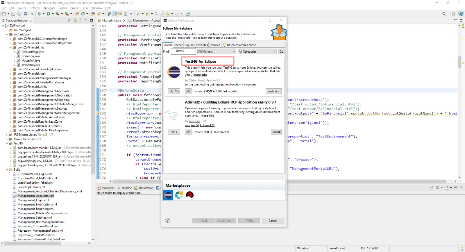Click the share arrow for the Adichatz entry
This screenshot has height=252, width=465.
(x=188, y=132)
